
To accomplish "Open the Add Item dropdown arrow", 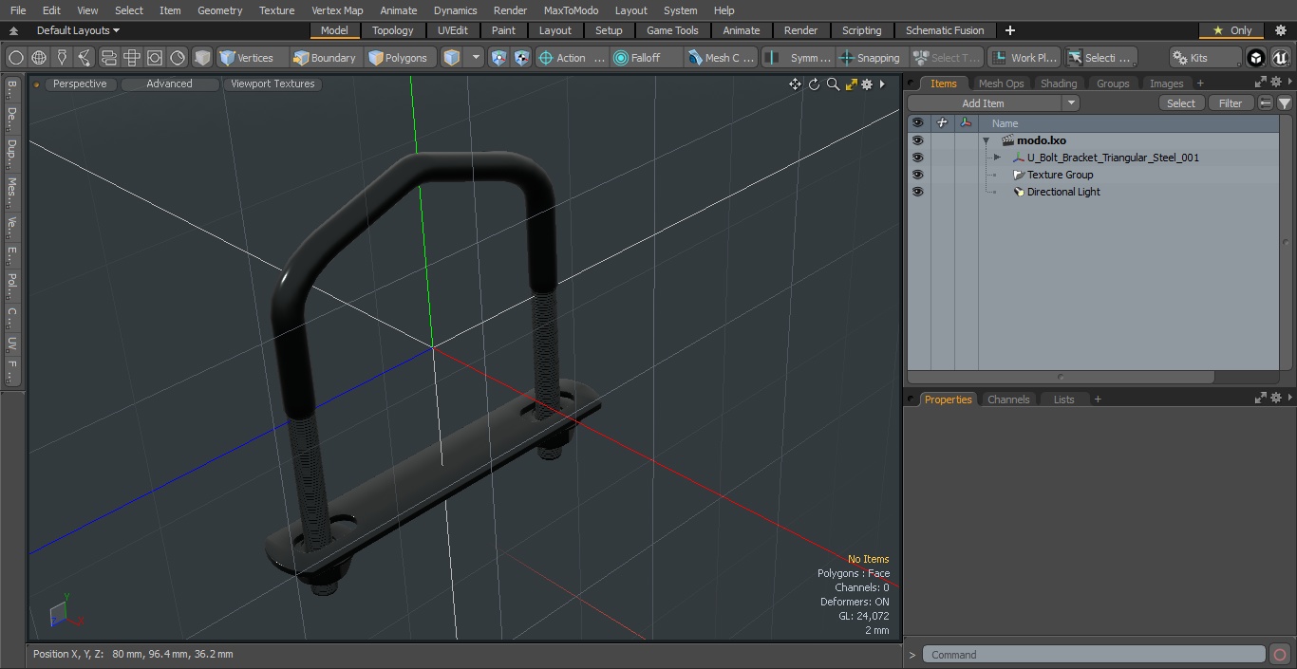I will point(1071,103).
